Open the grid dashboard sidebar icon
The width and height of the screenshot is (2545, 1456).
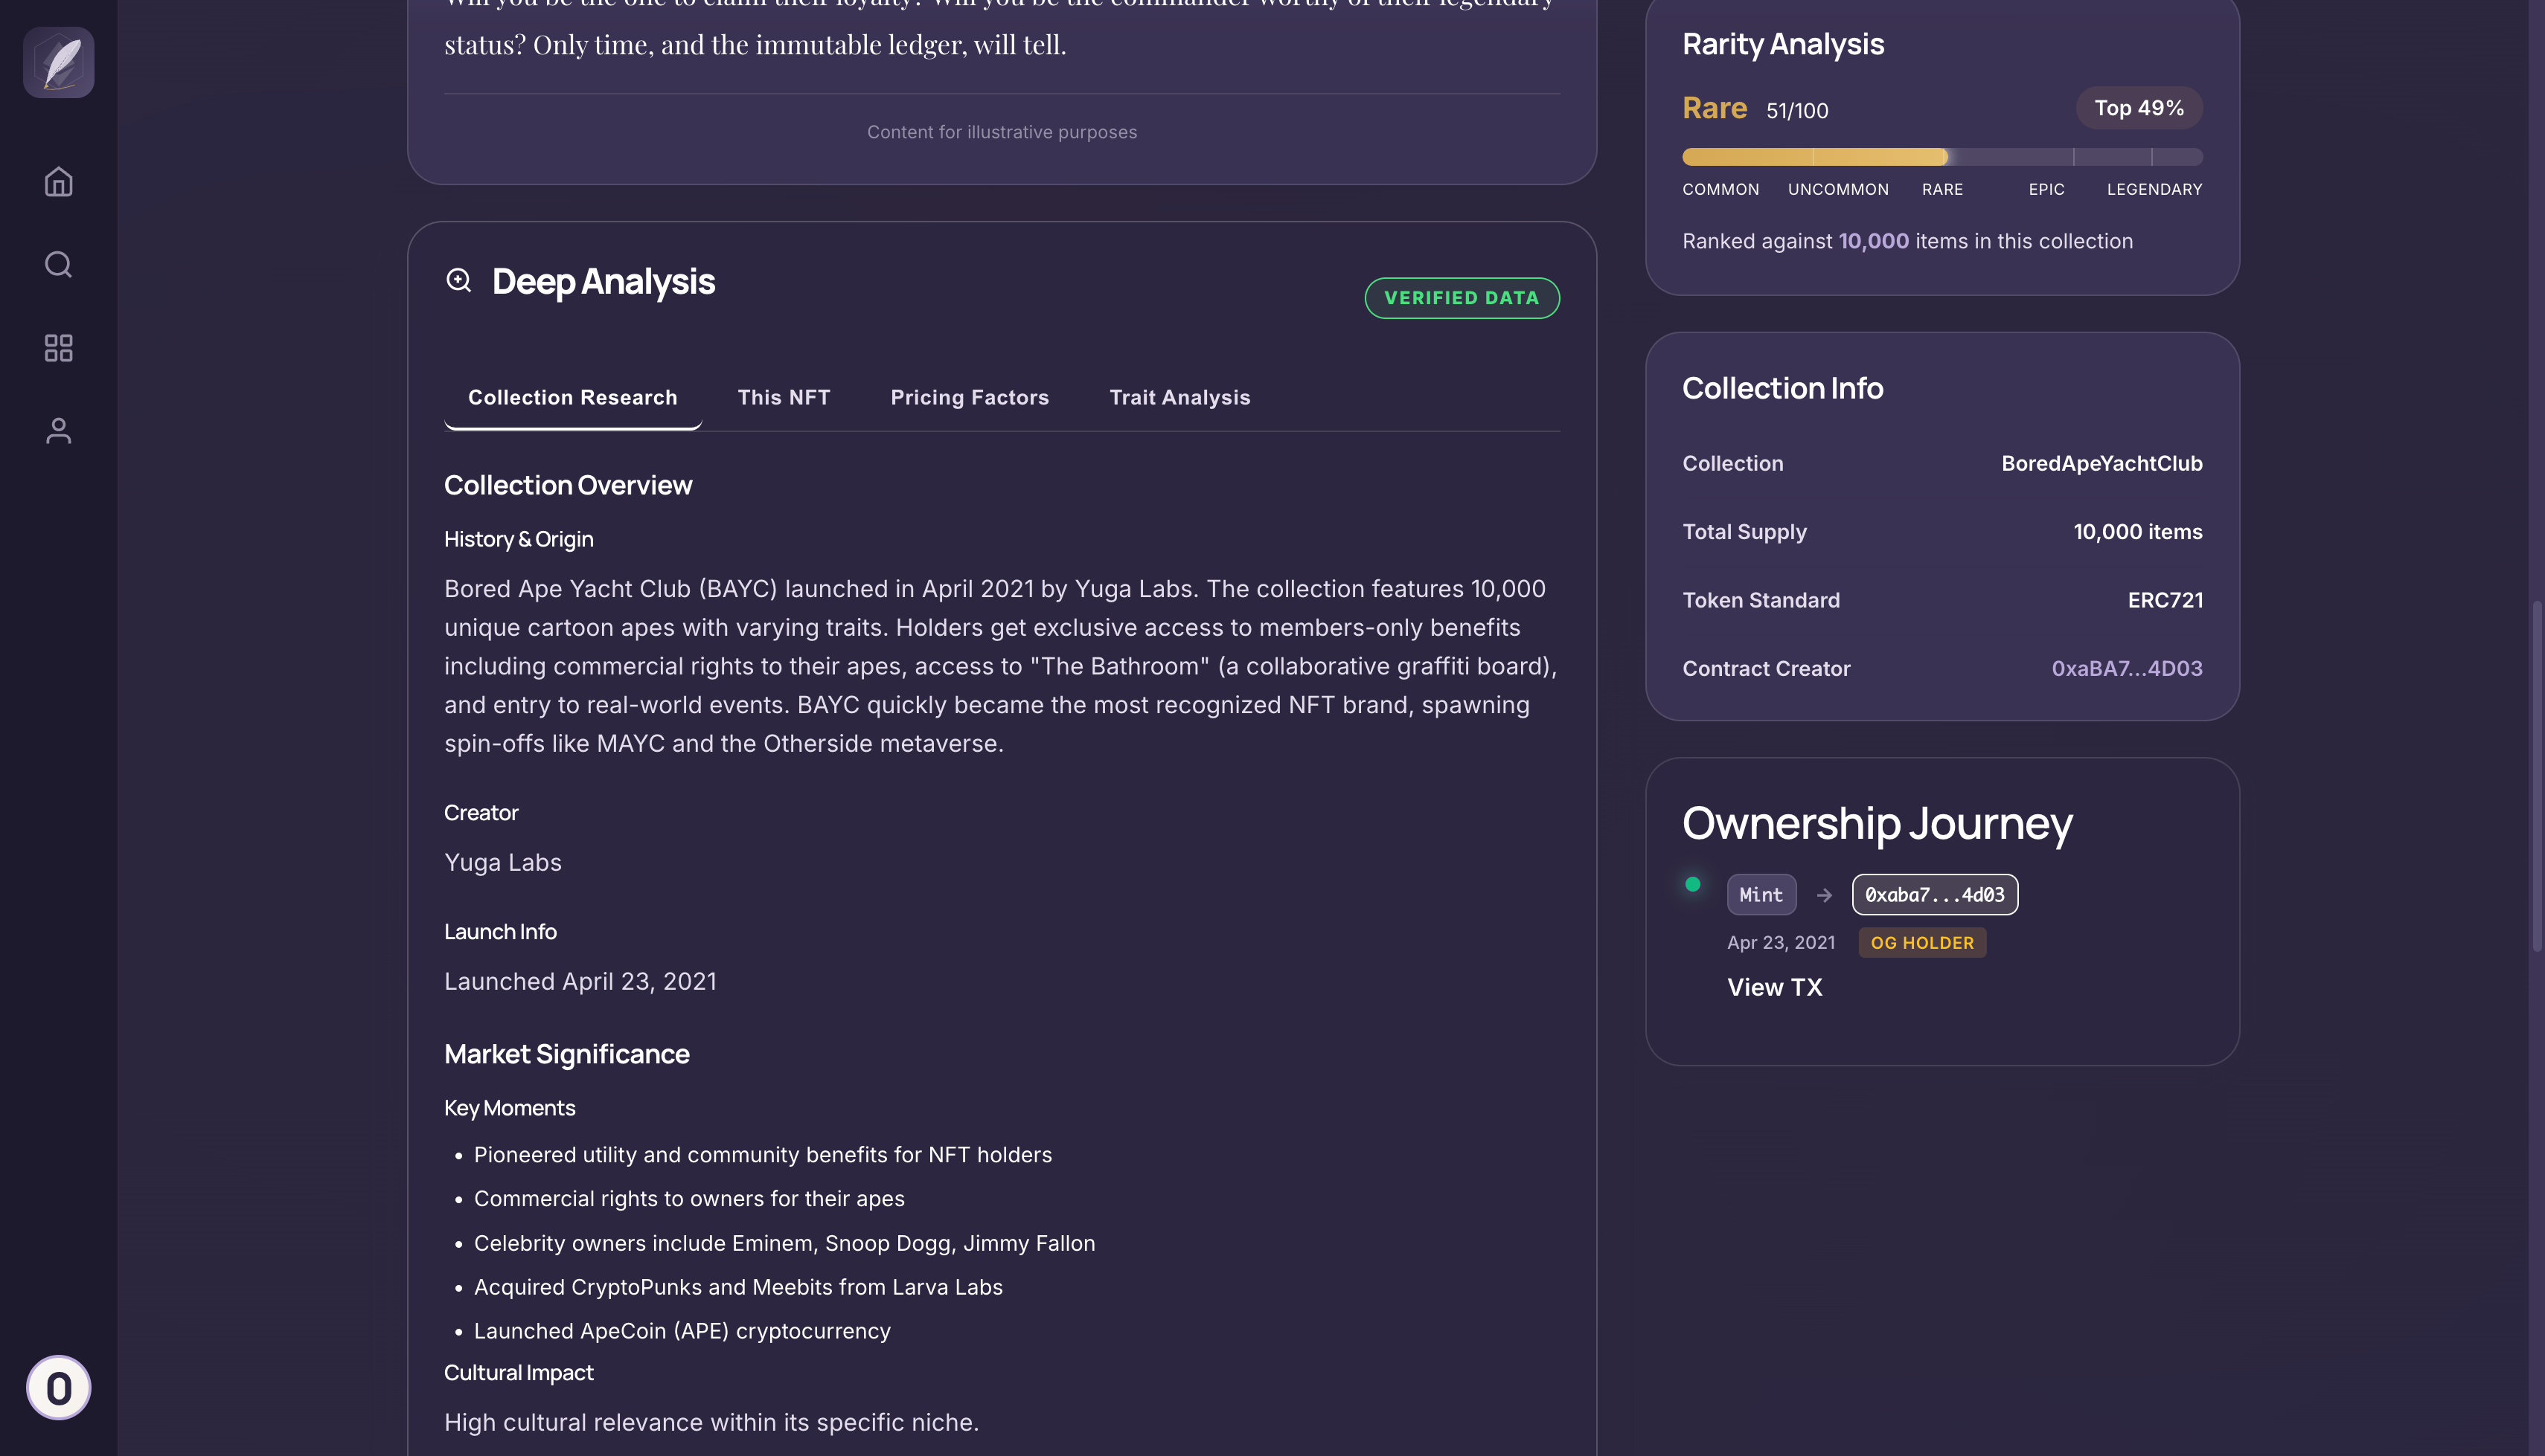tap(59, 348)
